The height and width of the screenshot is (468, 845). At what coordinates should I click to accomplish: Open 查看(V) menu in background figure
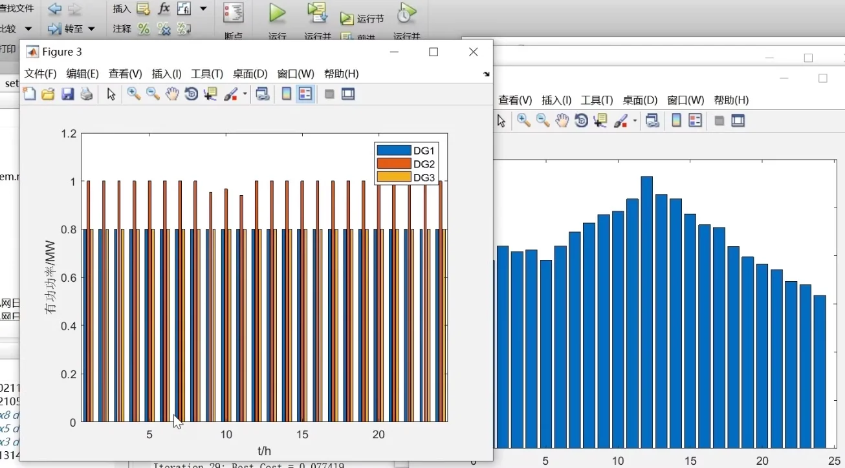click(x=515, y=100)
